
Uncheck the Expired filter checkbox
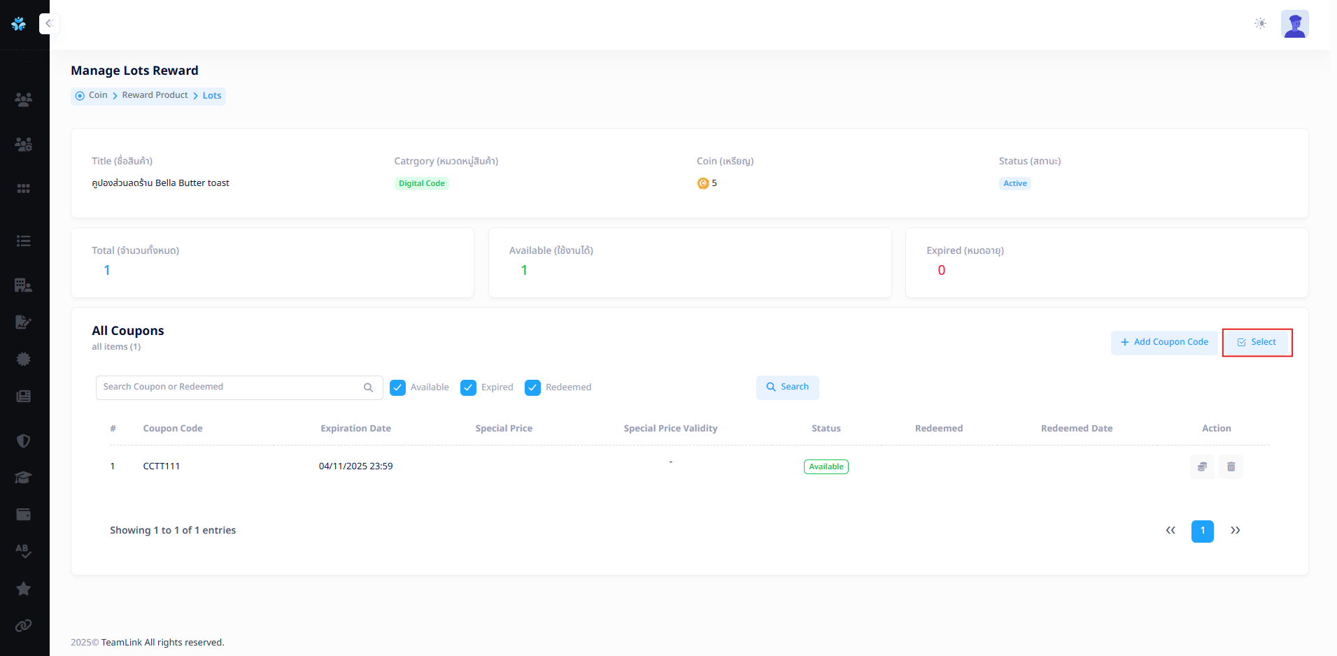468,387
